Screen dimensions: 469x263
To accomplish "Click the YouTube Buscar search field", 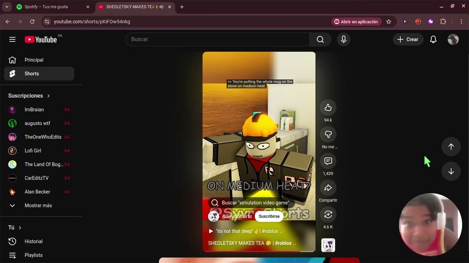I will (218, 39).
